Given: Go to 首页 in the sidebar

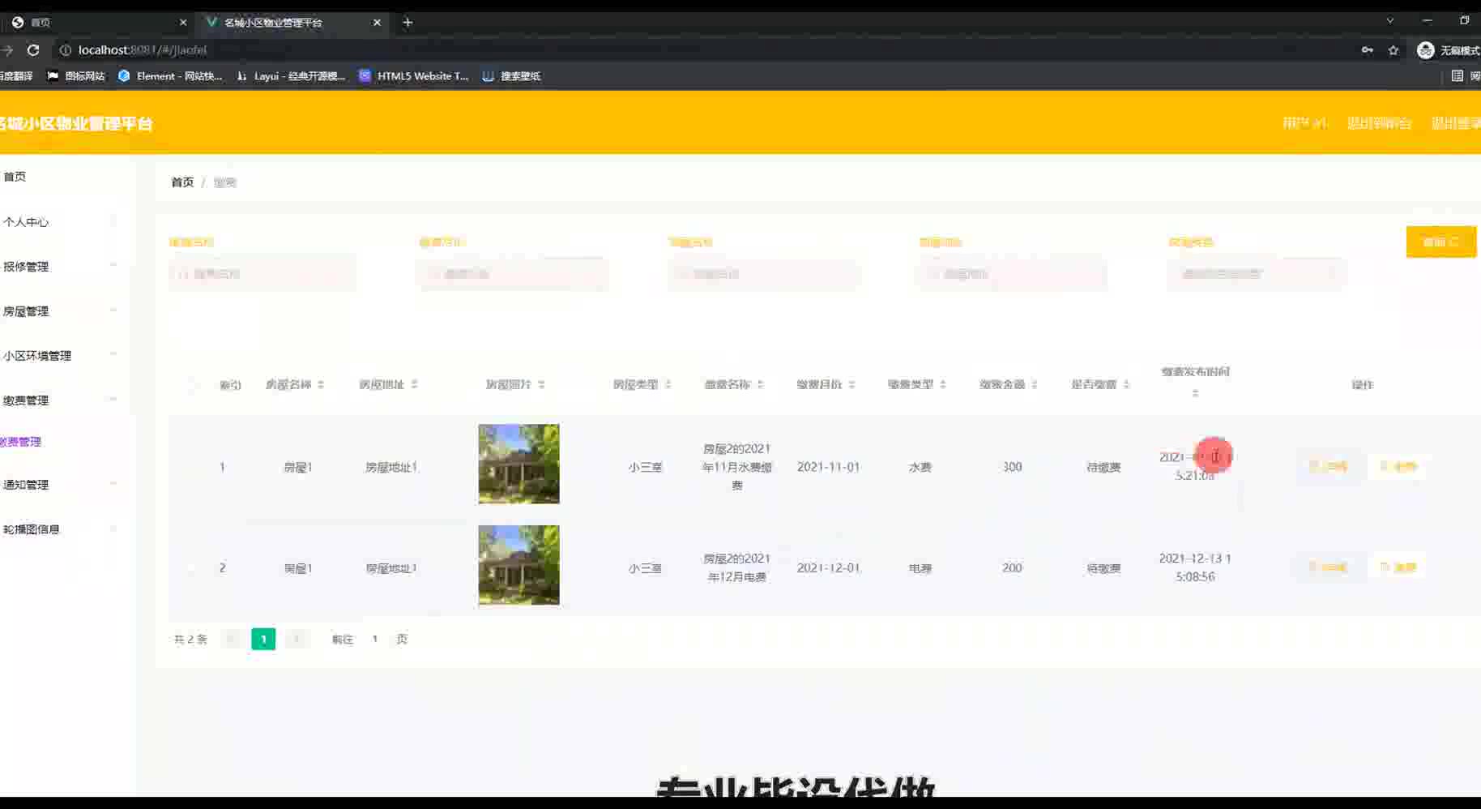Looking at the screenshot, I should click(15, 177).
